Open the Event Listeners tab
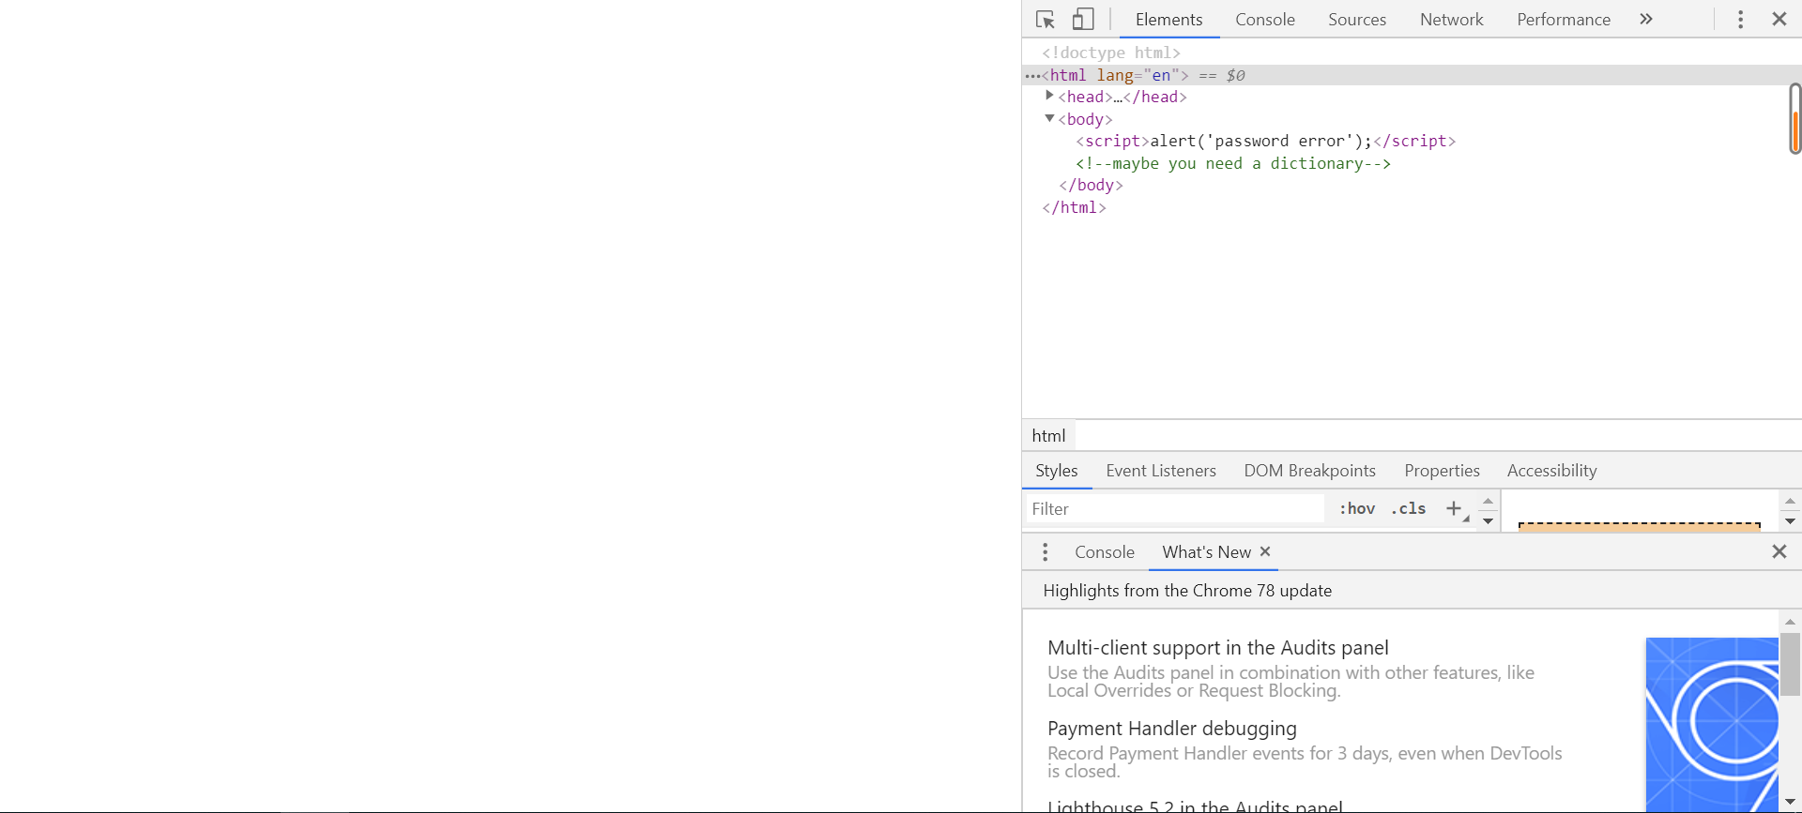The height and width of the screenshot is (813, 1802). [1160, 471]
